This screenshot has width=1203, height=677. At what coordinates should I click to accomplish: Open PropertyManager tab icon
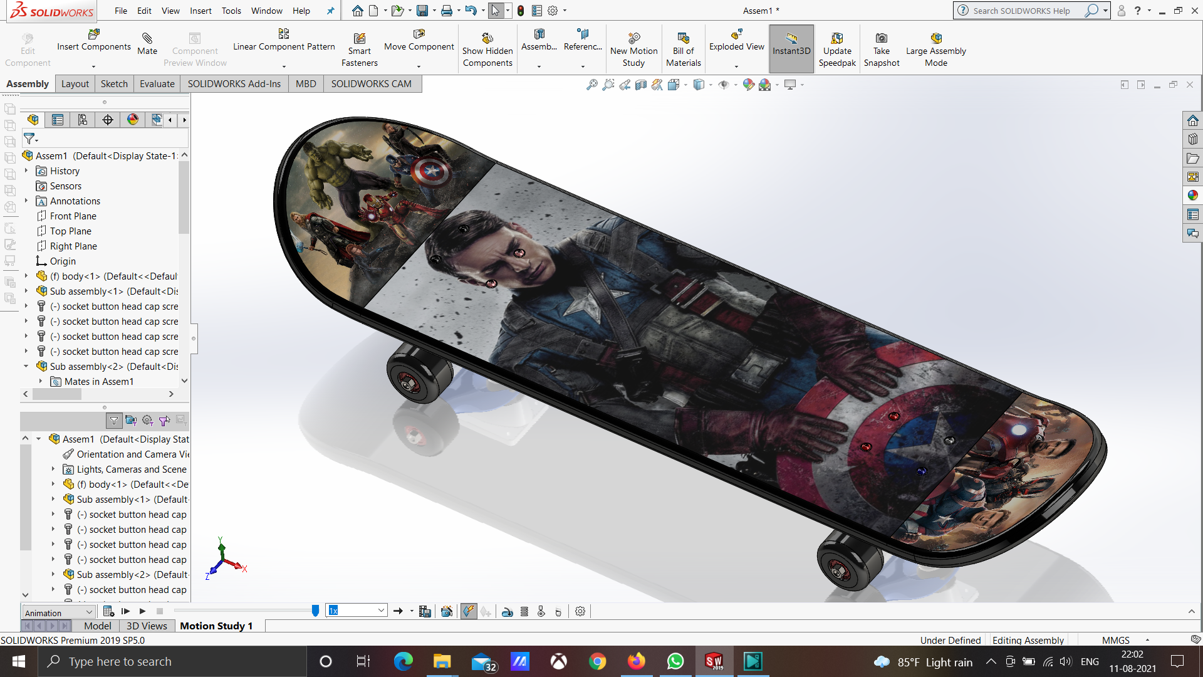click(58, 120)
